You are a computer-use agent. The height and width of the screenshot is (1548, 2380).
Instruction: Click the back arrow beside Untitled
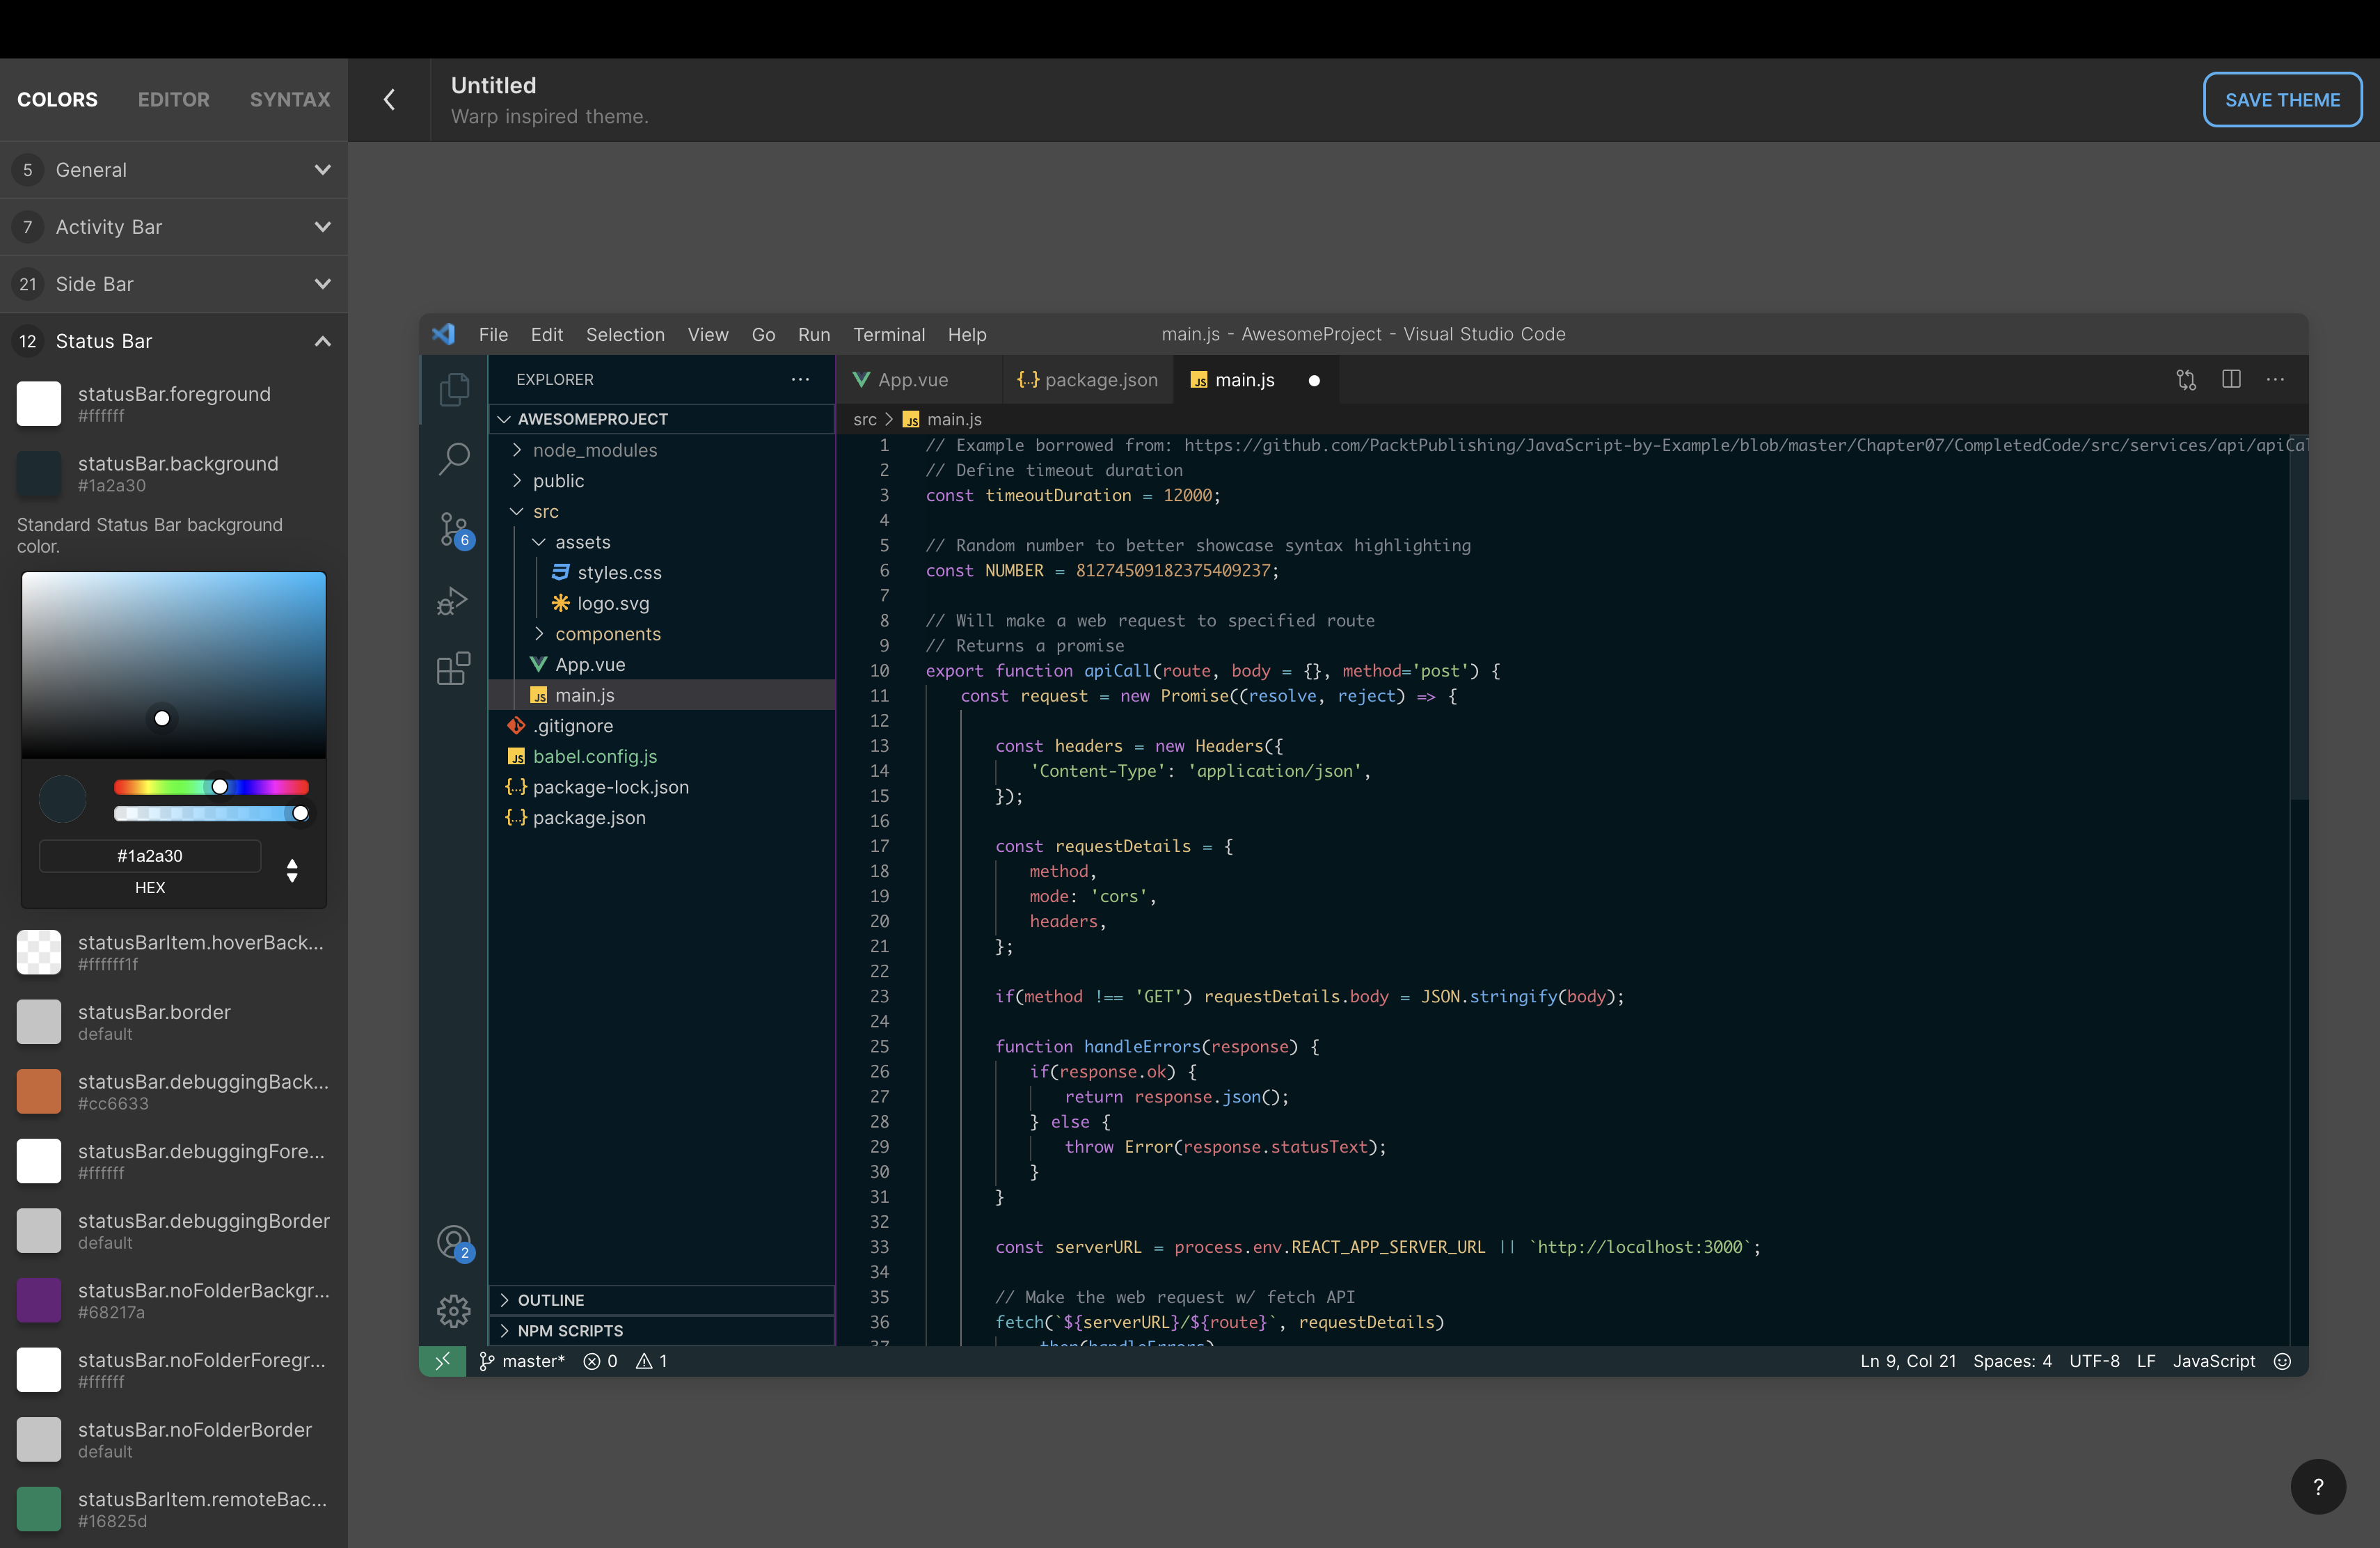coord(389,100)
